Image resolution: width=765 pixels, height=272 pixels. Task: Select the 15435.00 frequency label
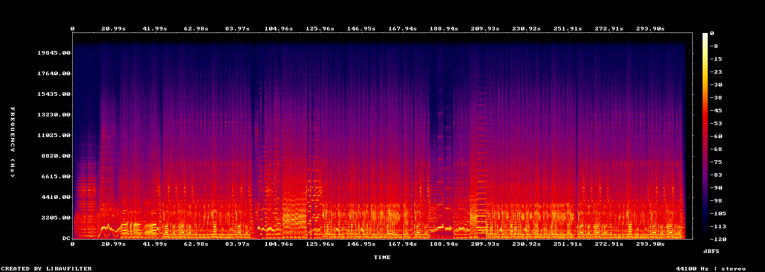tap(54, 94)
